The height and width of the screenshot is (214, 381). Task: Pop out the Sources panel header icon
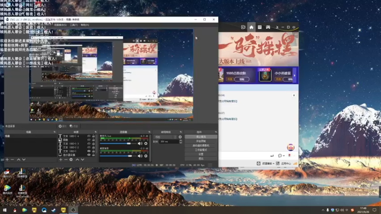point(96,132)
